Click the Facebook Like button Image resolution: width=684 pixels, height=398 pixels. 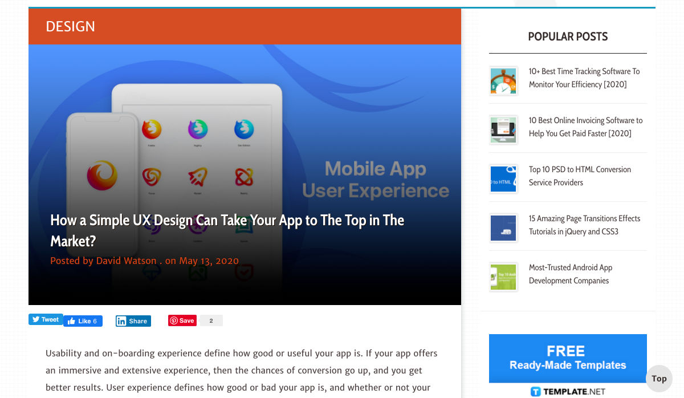coord(83,321)
